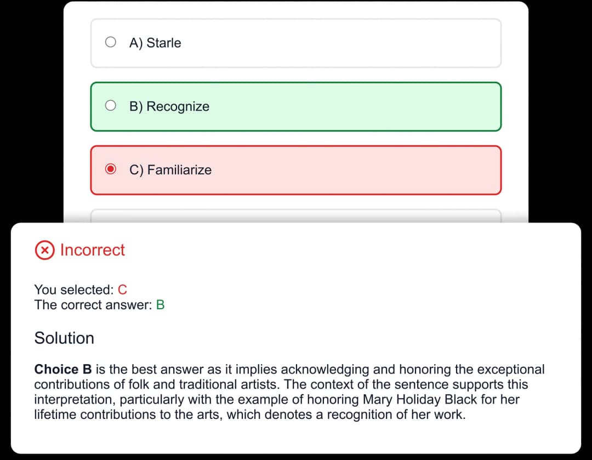Click the "You selected:" label
This screenshot has width=592, height=460.
[74, 289]
